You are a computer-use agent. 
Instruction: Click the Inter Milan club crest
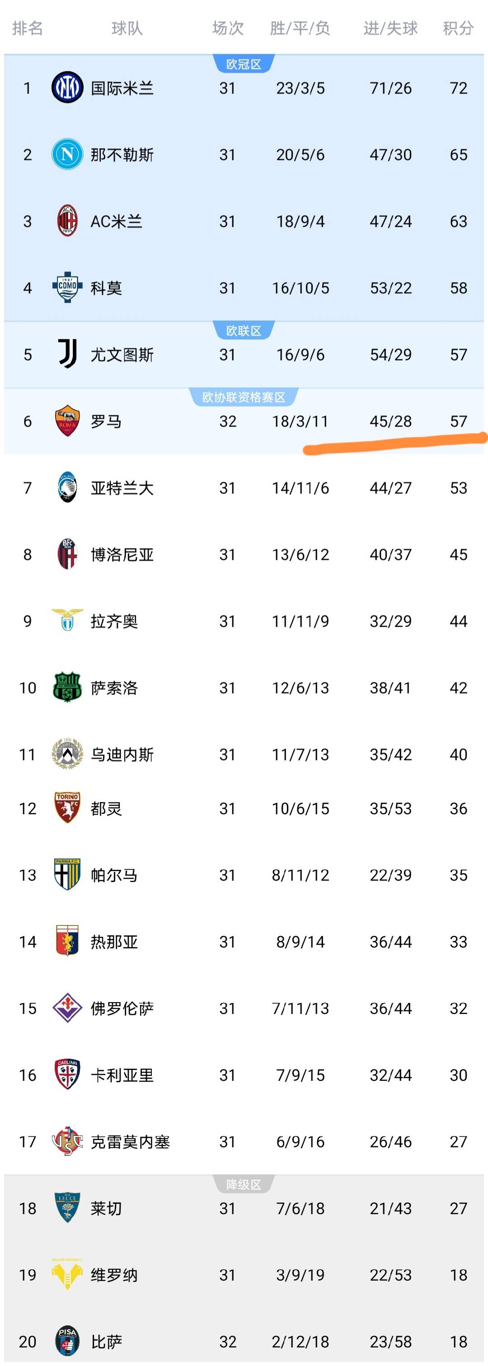pos(67,88)
